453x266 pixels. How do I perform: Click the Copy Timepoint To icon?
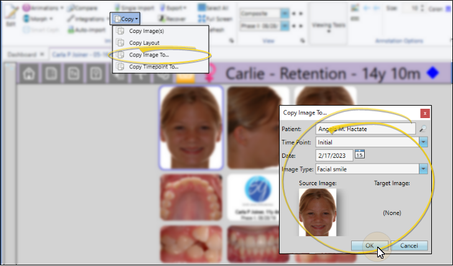[x=120, y=66]
